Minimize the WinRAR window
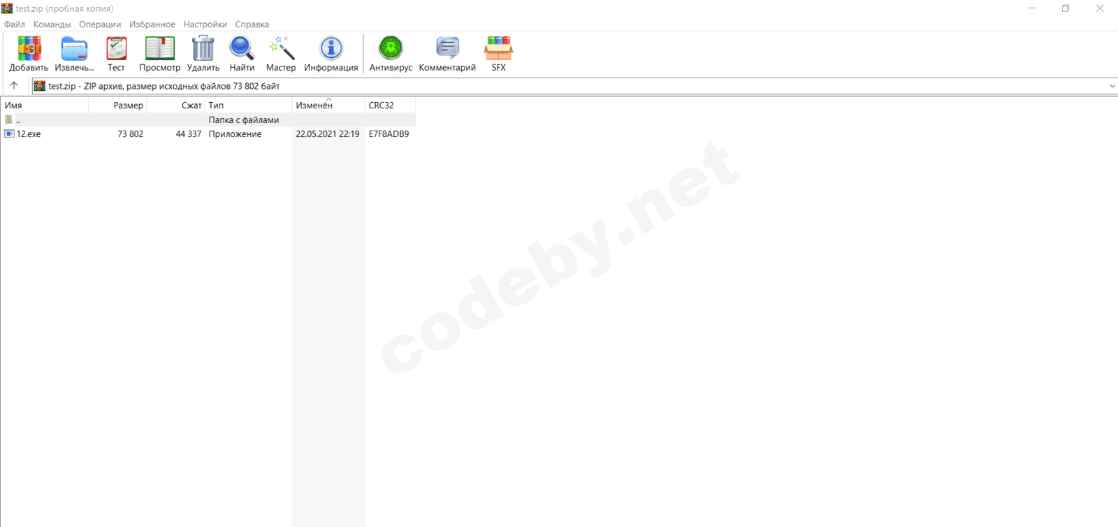The image size is (1118, 527). [1032, 8]
